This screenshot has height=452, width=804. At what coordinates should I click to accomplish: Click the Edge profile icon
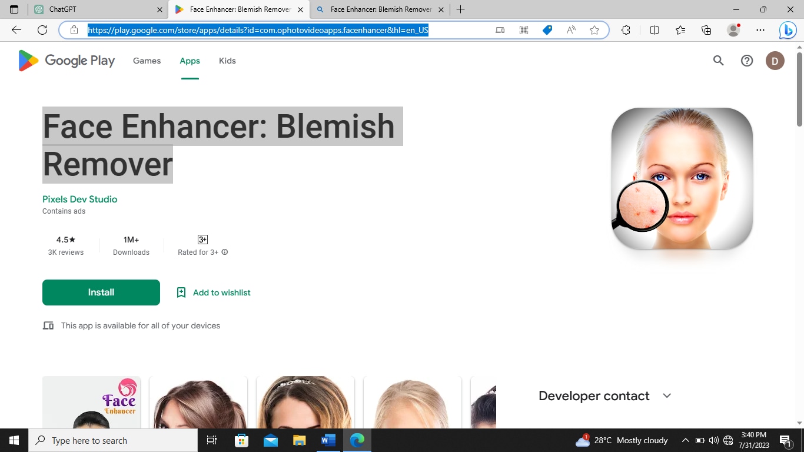(733, 30)
